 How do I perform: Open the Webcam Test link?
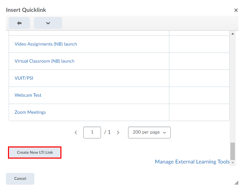[28, 95]
